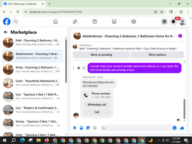Launch Firefox from taskbar
The height and width of the screenshot is (144, 192).
click(x=46, y=141)
